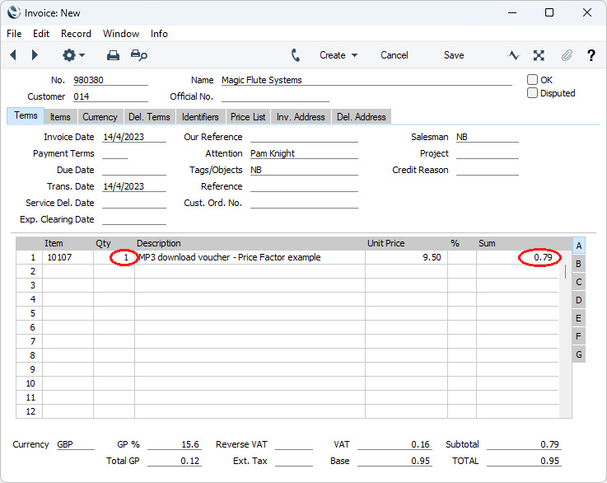Open the Record menu
This screenshot has height=483, width=607.
(76, 34)
